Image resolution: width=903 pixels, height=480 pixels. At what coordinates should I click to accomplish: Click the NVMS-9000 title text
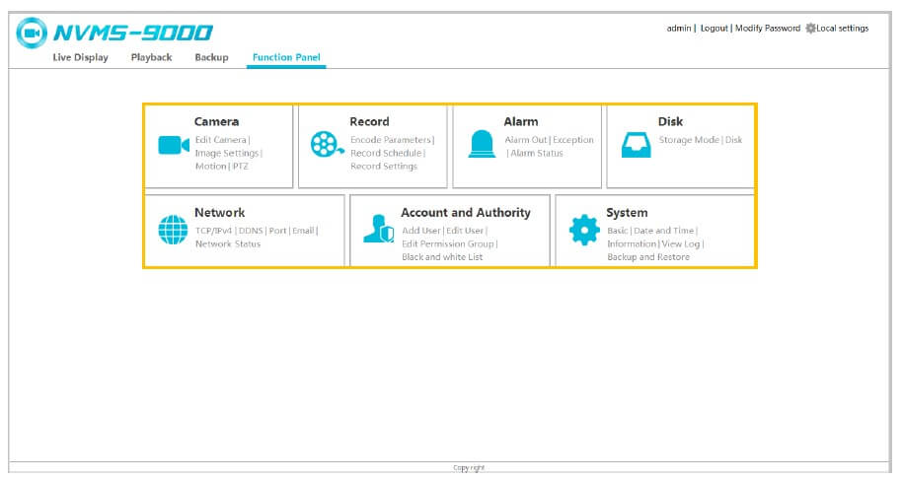pyautogui.click(x=133, y=33)
